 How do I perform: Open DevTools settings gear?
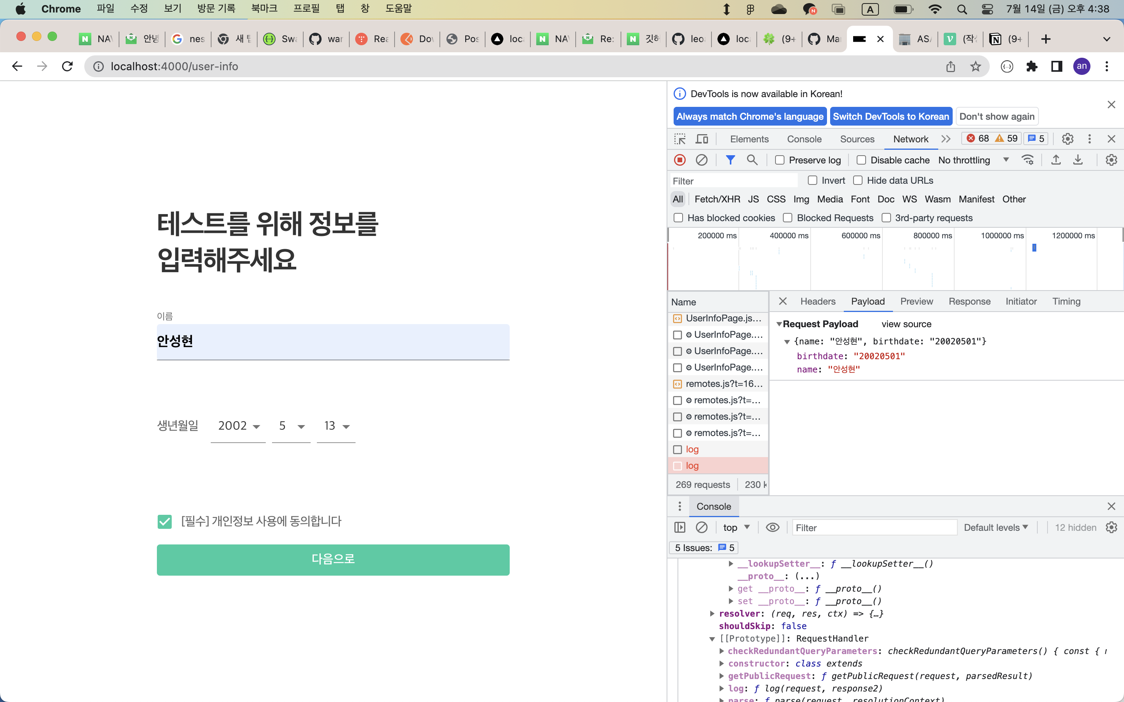click(x=1067, y=139)
